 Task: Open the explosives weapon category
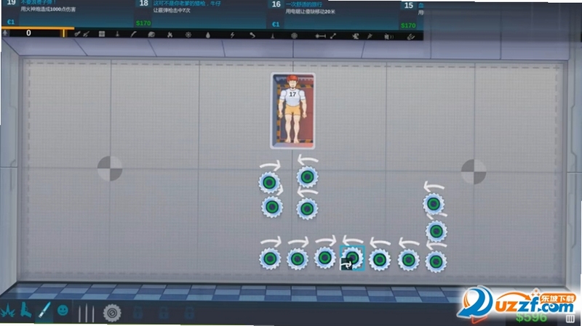click(x=7, y=311)
